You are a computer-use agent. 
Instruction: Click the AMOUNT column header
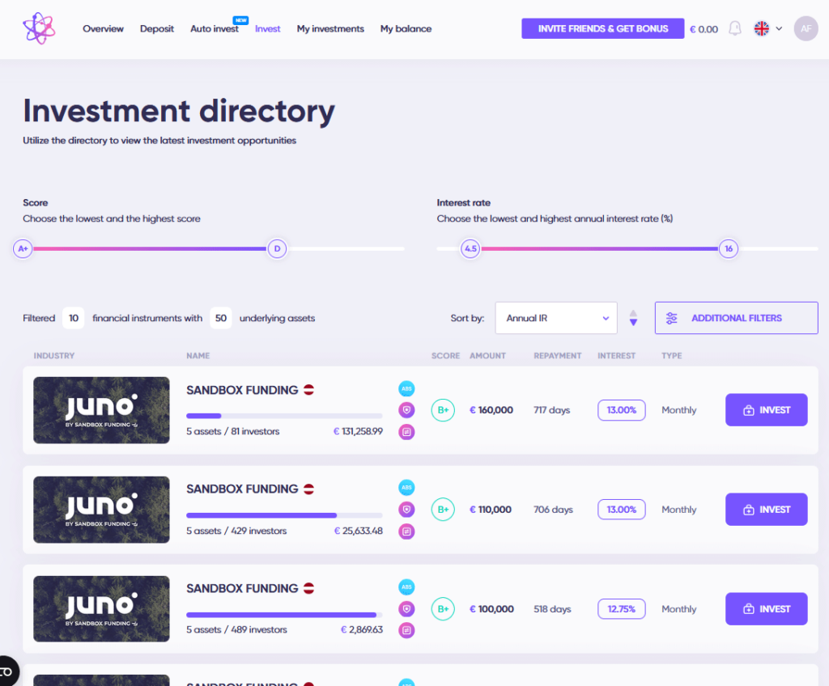(x=487, y=356)
